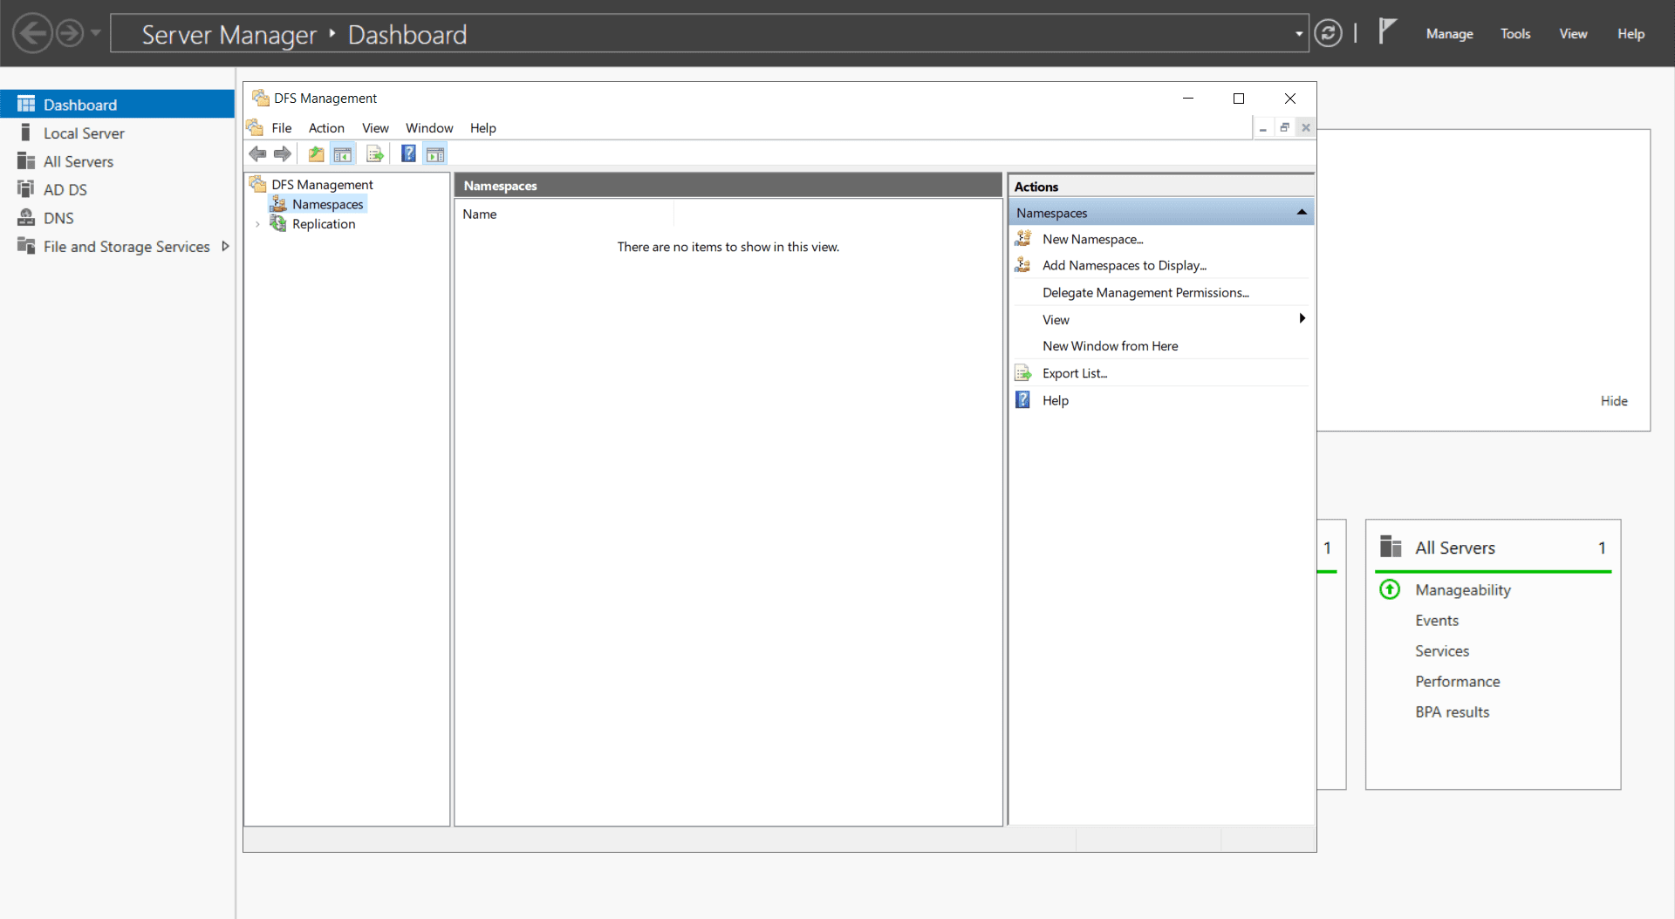
Task: Click the All Servers sidebar icon
Action: pos(25,161)
